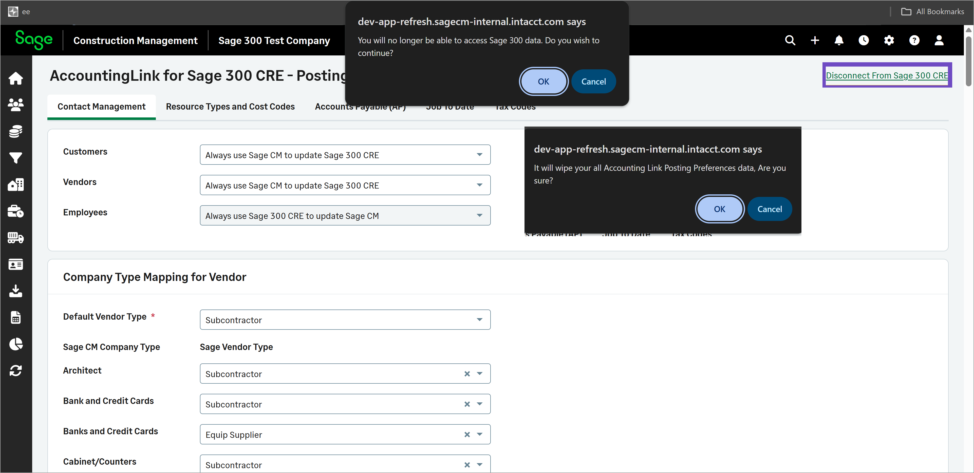
Task: Open the house and building sidebar icon
Action: [x=16, y=184]
